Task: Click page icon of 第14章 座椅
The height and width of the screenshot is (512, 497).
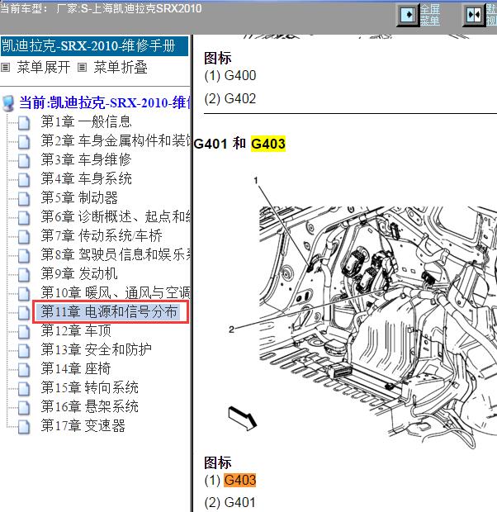Action: point(24,369)
